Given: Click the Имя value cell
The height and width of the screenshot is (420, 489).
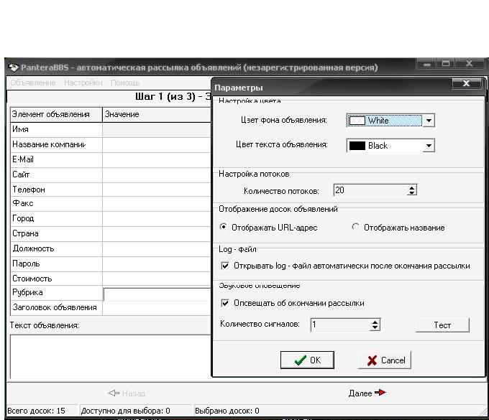Looking at the screenshot, I should coord(157,130).
